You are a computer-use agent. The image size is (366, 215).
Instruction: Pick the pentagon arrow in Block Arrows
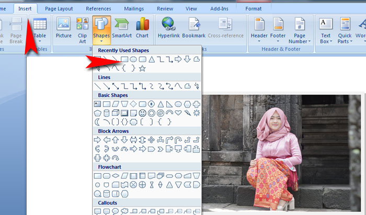152,149
